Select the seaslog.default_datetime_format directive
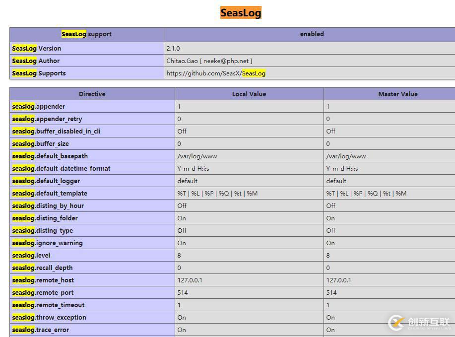 tap(61, 169)
